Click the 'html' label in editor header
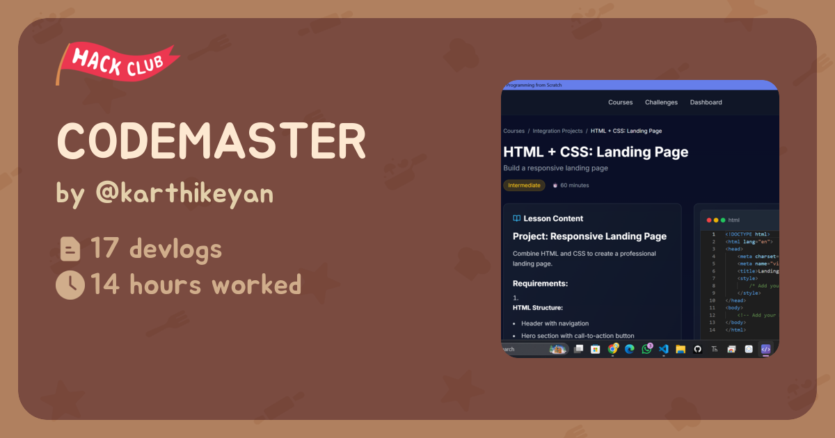Screen dimensions: 835x438 pos(734,220)
